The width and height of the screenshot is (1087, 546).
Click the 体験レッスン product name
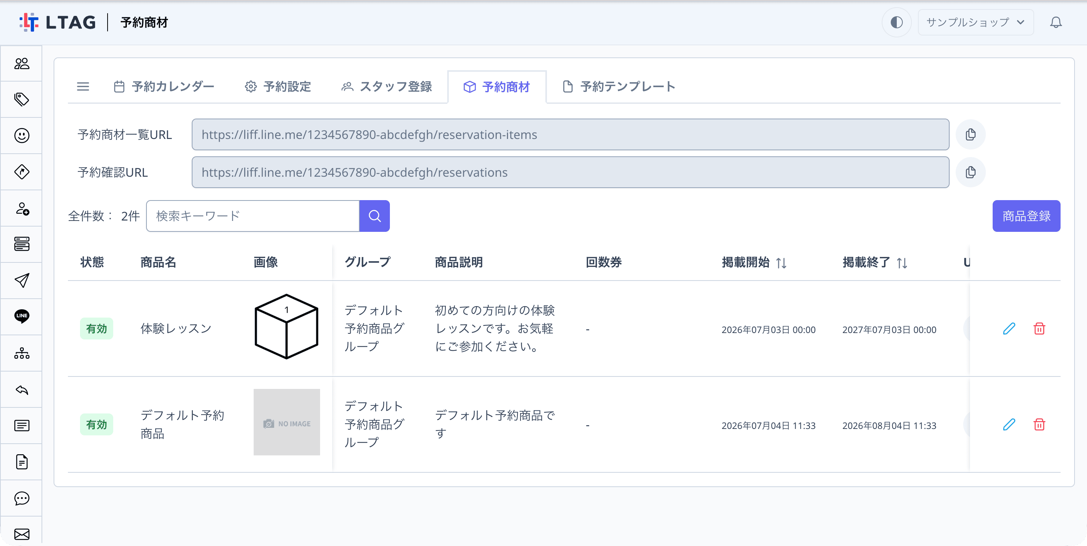pyautogui.click(x=176, y=329)
